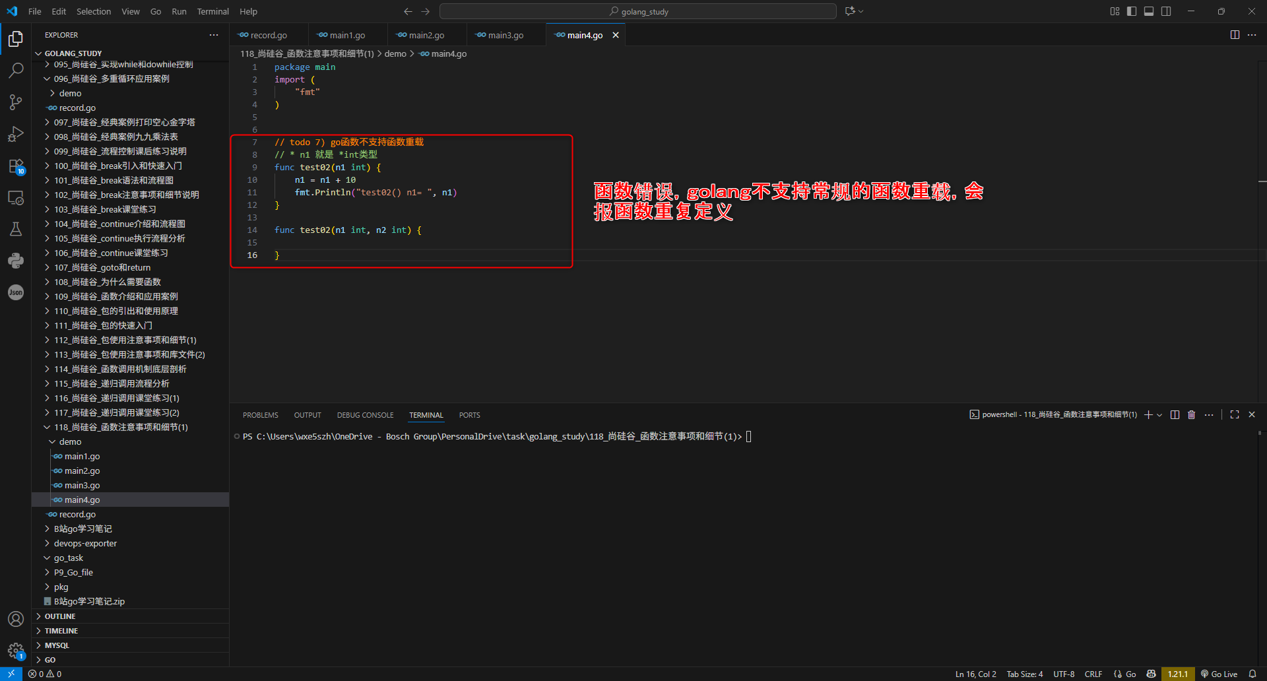Open the Json activity bar view
1267x681 pixels.
[16, 292]
